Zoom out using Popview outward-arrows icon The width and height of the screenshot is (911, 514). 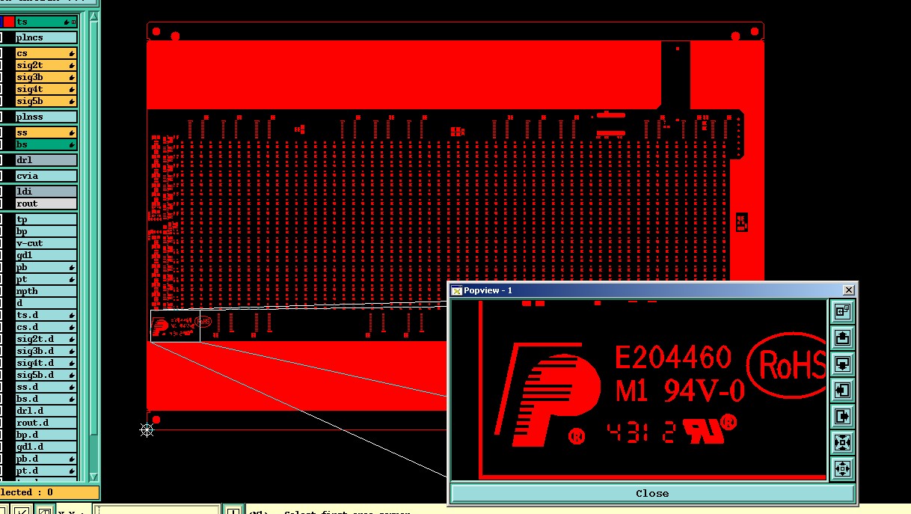point(842,468)
